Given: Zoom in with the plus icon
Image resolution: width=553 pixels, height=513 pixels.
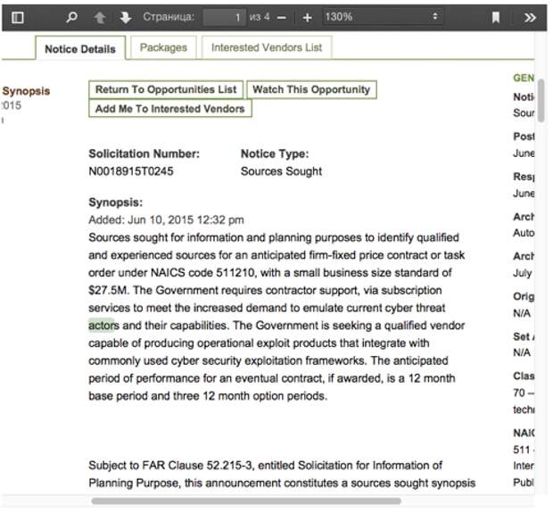Looking at the screenshot, I should pyautogui.click(x=307, y=17).
